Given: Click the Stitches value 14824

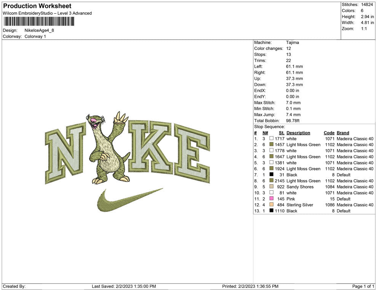Looking at the screenshot, I should (x=367, y=5).
